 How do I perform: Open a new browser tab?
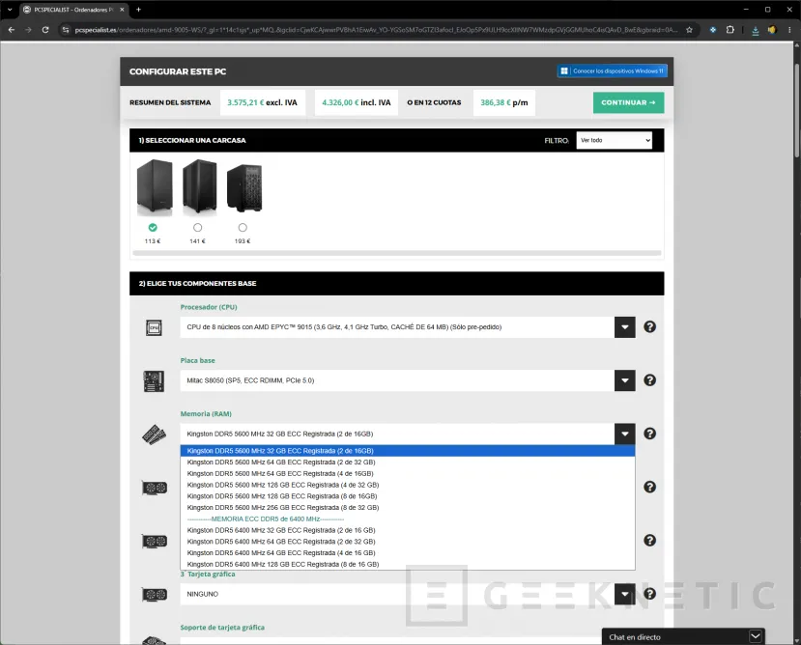point(138,10)
